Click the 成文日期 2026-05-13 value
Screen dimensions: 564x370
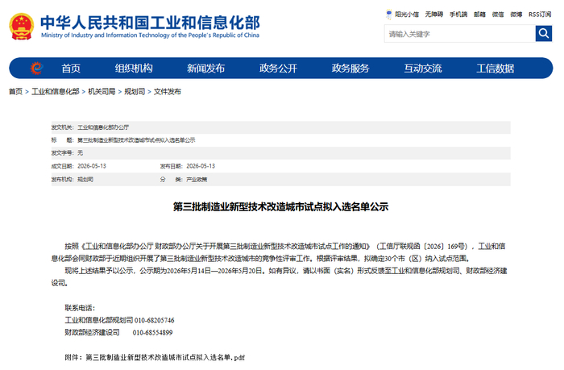tap(92, 166)
